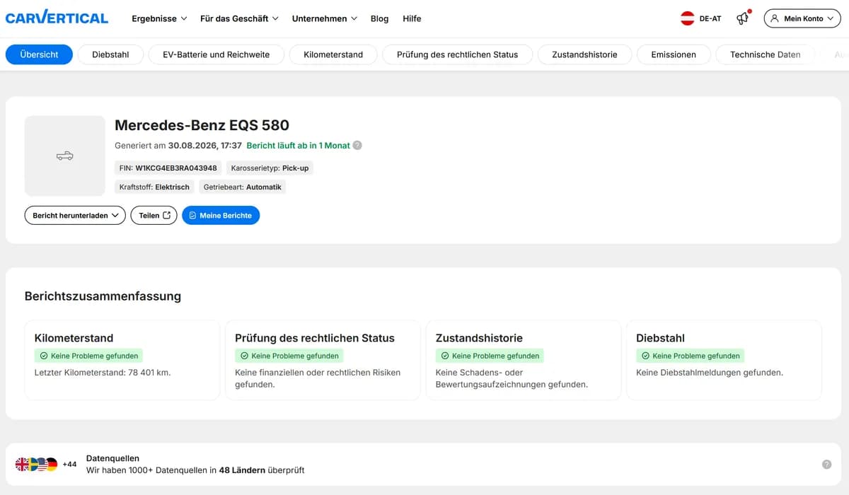
Task: Open the Hilfe link in navigation
Action: [412, 18]
